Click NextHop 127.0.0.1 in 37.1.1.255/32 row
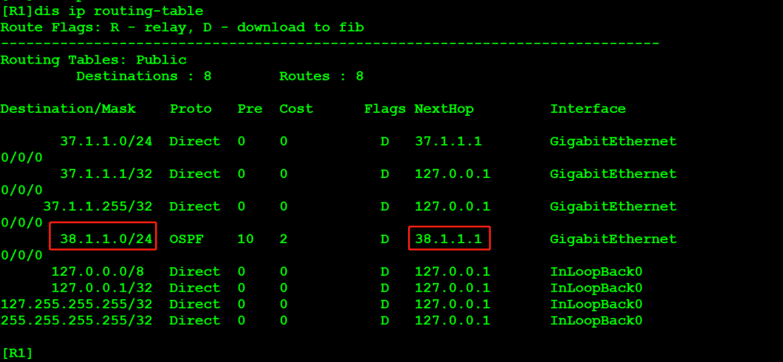This screenshot has height=362, width=783. 452,206
